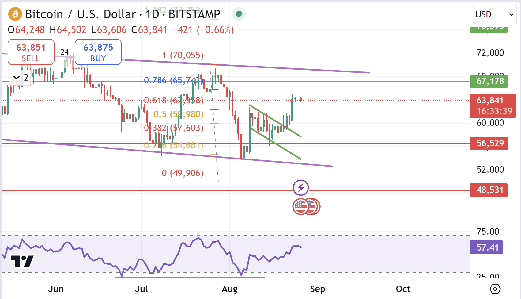521x299 pixels.
Task: Click the 63,851 SELL button
Action: click(x=31, y=52)
